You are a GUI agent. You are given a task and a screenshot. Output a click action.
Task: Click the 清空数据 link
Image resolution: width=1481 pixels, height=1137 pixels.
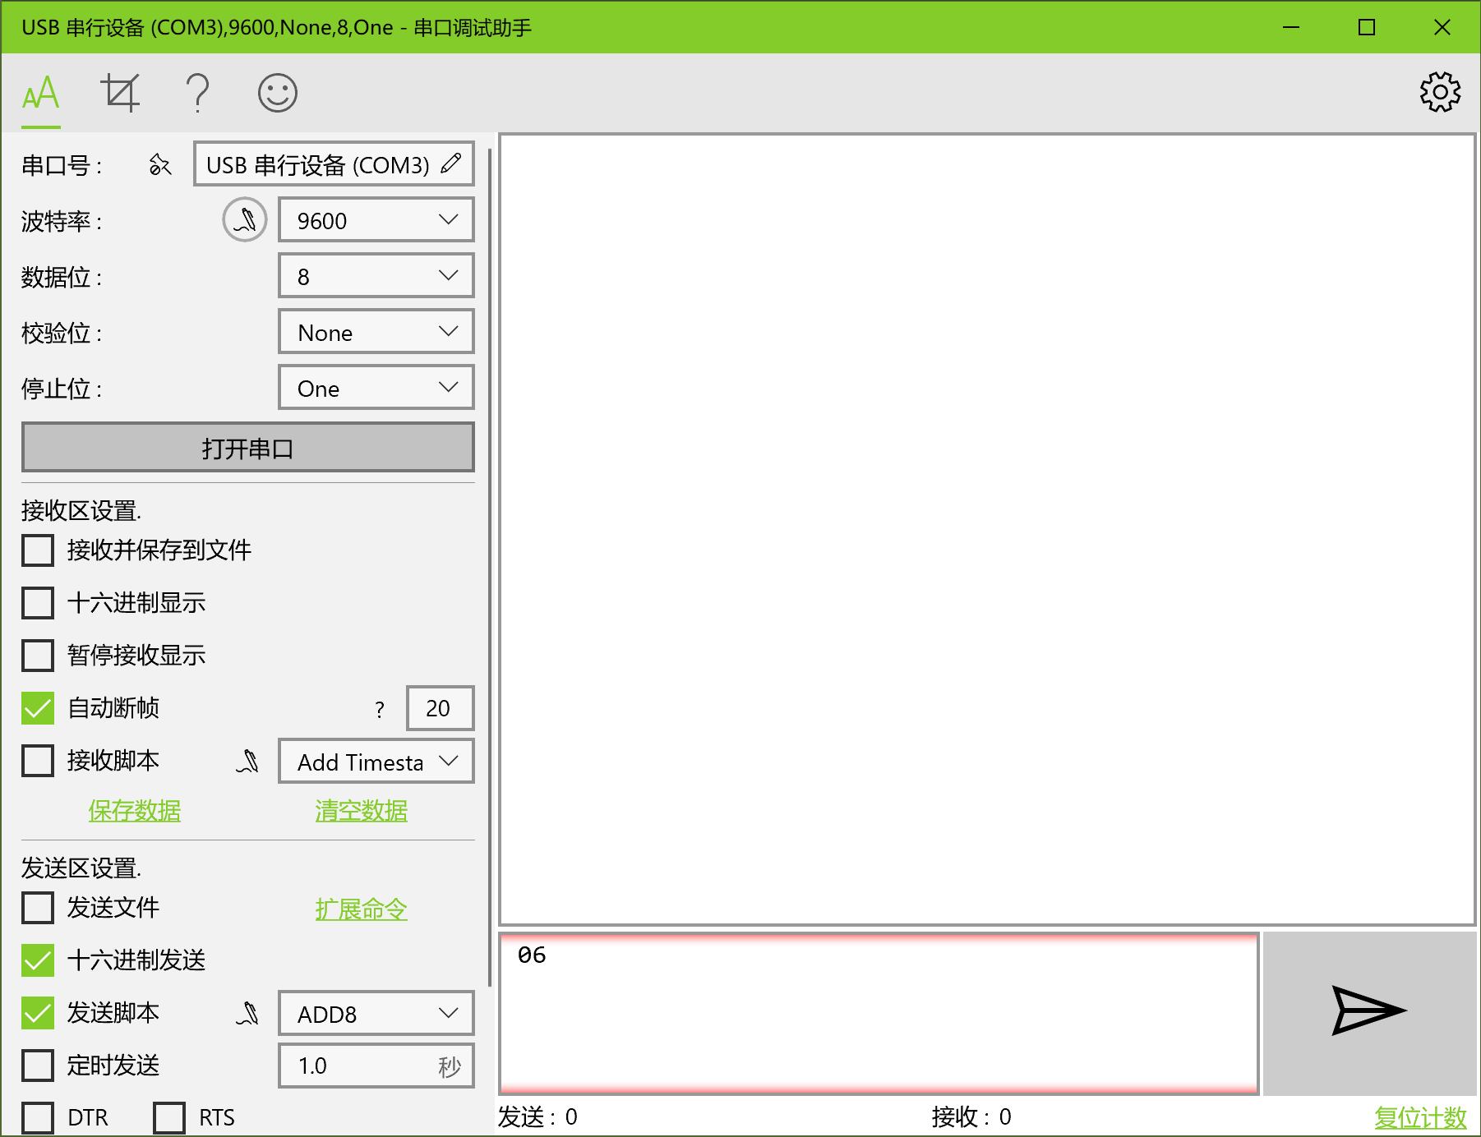(x=362, y=811)
